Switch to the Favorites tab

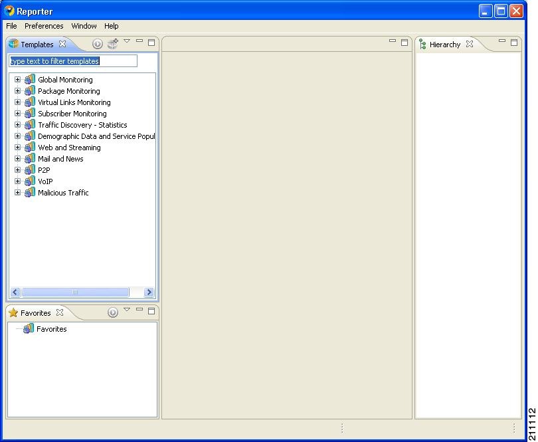pos(35,312)
